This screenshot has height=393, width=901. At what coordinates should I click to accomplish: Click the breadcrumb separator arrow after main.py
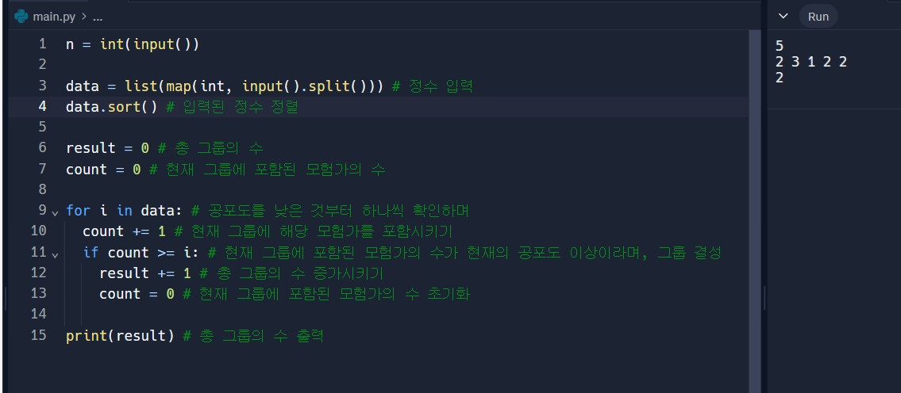[x=84, y=17]
